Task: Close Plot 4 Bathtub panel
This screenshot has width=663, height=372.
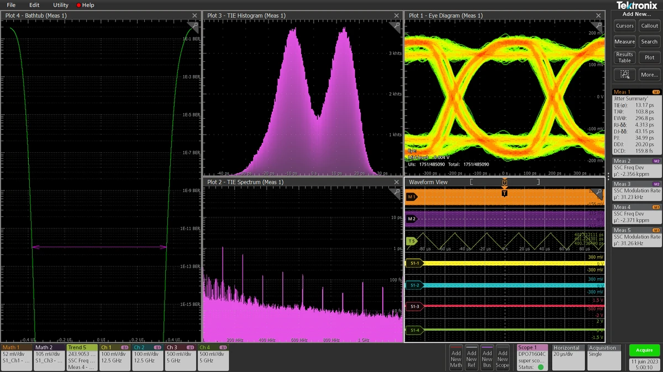Action: pyautogui.click(x=194, y=16)
